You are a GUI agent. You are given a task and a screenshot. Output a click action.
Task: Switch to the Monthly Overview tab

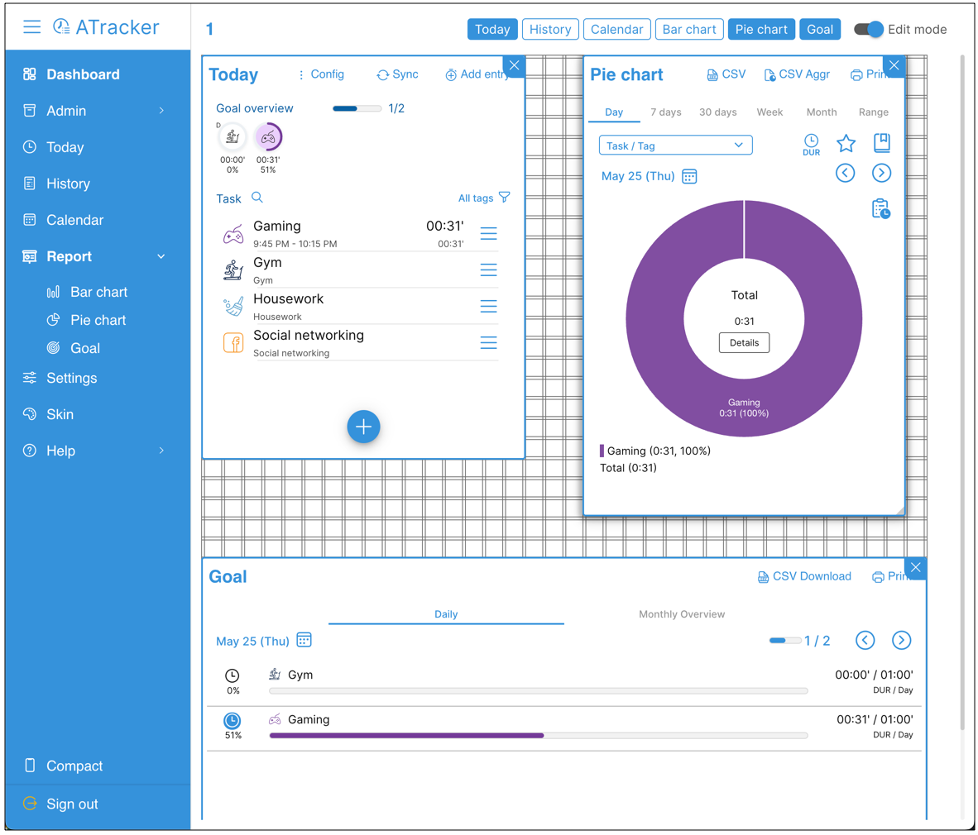682,614
